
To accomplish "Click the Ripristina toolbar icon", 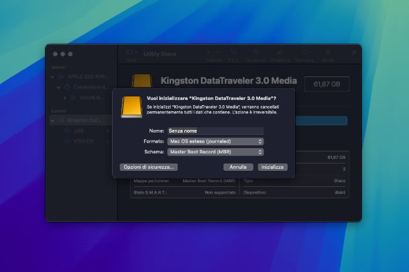I will coord(304,53).
